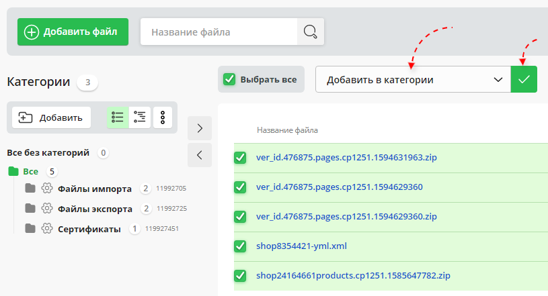Screen dimensions: 548x296
Task: Switch to tree list view icon
Action: point(140,117)
